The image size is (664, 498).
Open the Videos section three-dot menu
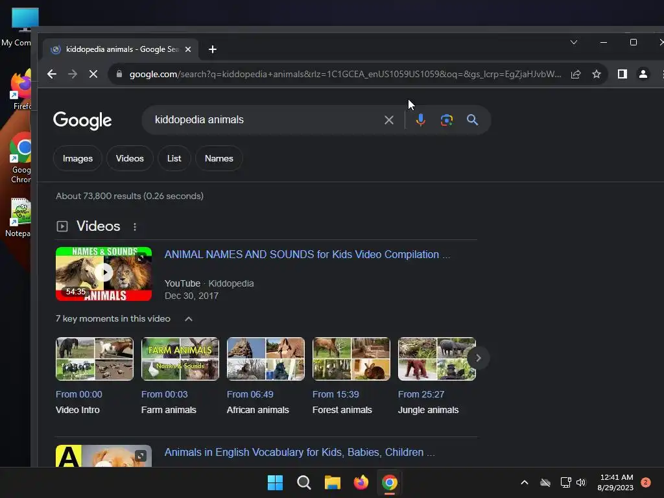135,227
